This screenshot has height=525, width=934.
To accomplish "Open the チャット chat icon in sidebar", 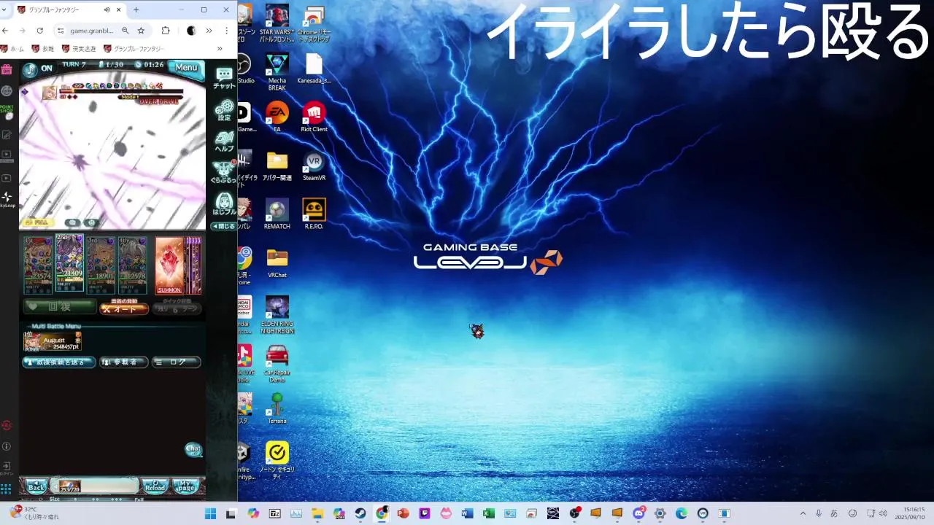I will [224, 77].
